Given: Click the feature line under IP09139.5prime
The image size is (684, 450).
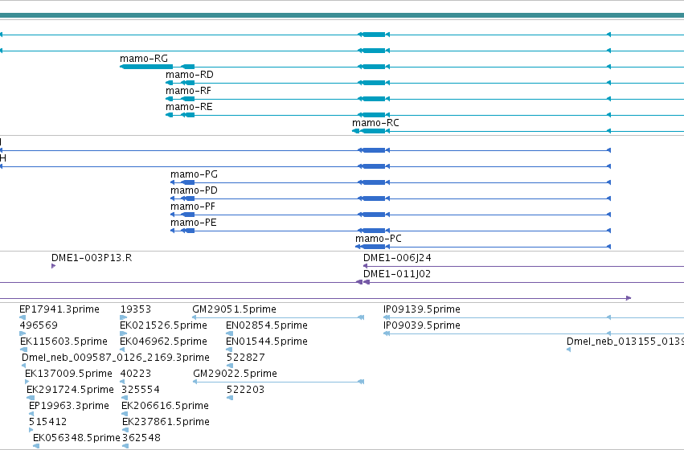Looking at the screenshot, I should coord(534,318).
